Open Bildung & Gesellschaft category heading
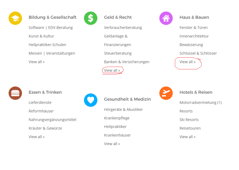The image size is (239, 170). [x=52, y=17]
